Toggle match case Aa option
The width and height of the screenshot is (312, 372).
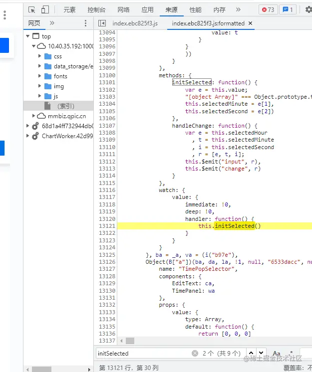click(x=277, y=353)
